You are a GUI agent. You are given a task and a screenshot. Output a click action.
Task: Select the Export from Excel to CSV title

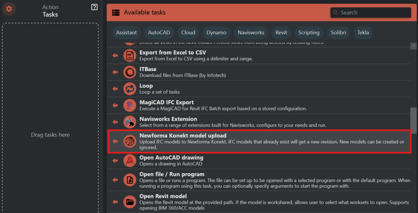point(173,52)
